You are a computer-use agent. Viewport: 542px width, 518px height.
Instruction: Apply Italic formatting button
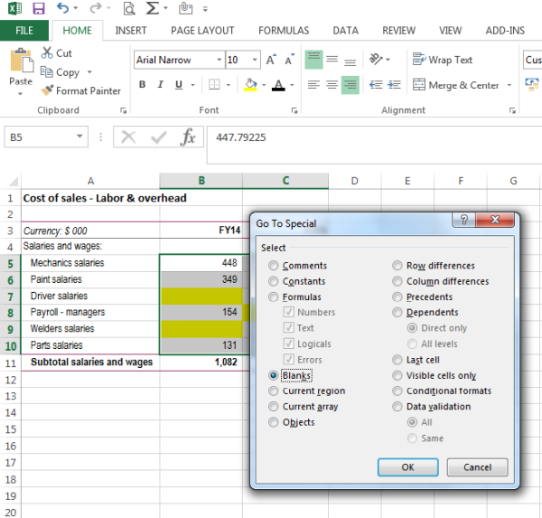click(x=161, y=86)
